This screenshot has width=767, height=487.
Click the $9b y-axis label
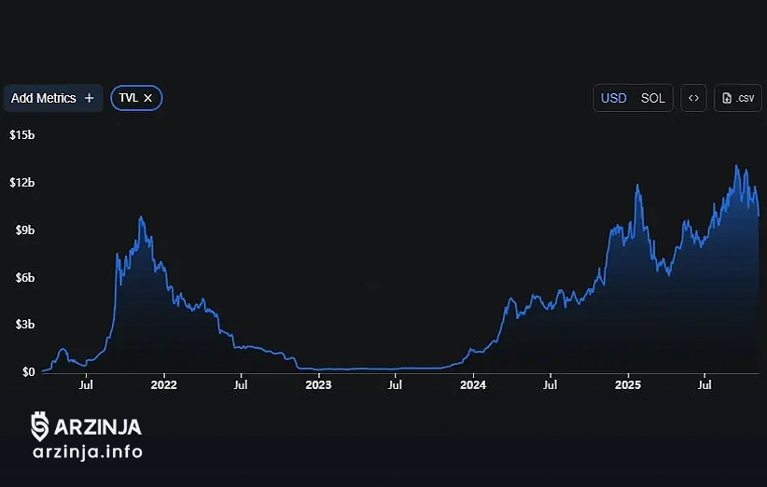coord(21,230)
